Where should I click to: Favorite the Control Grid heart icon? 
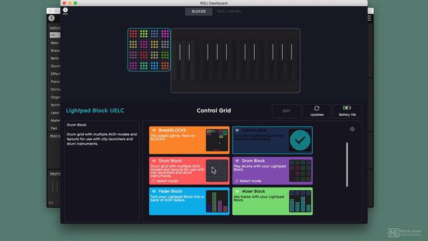click(237, 131)
